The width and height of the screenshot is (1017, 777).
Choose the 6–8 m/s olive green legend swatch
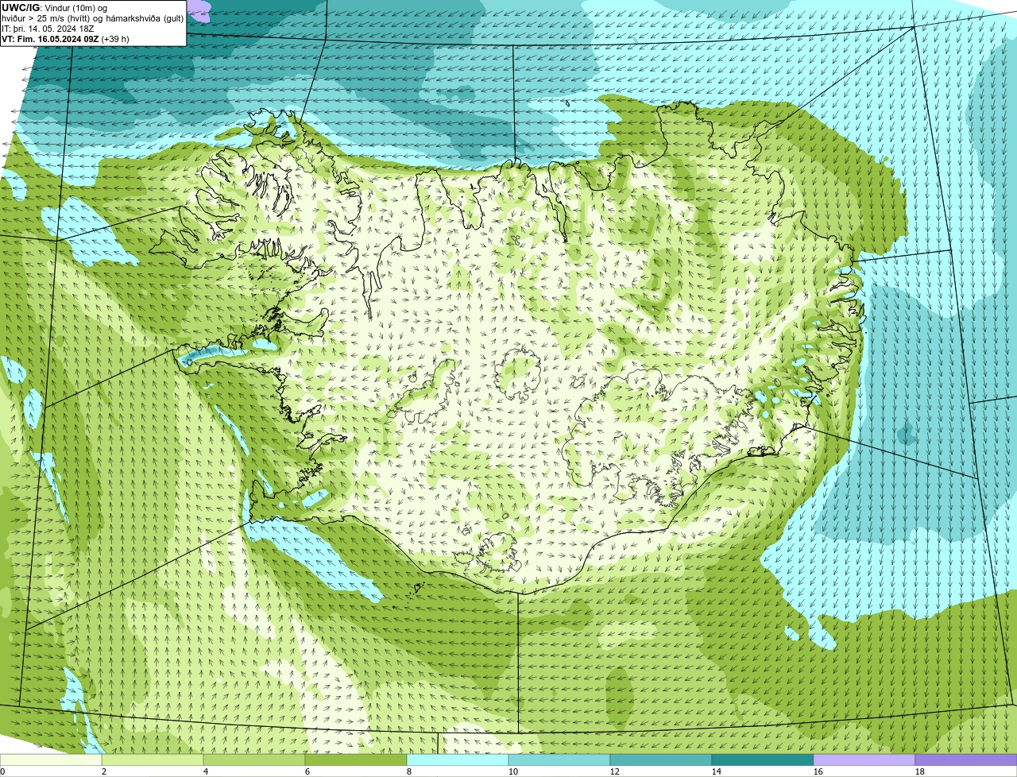356,760
